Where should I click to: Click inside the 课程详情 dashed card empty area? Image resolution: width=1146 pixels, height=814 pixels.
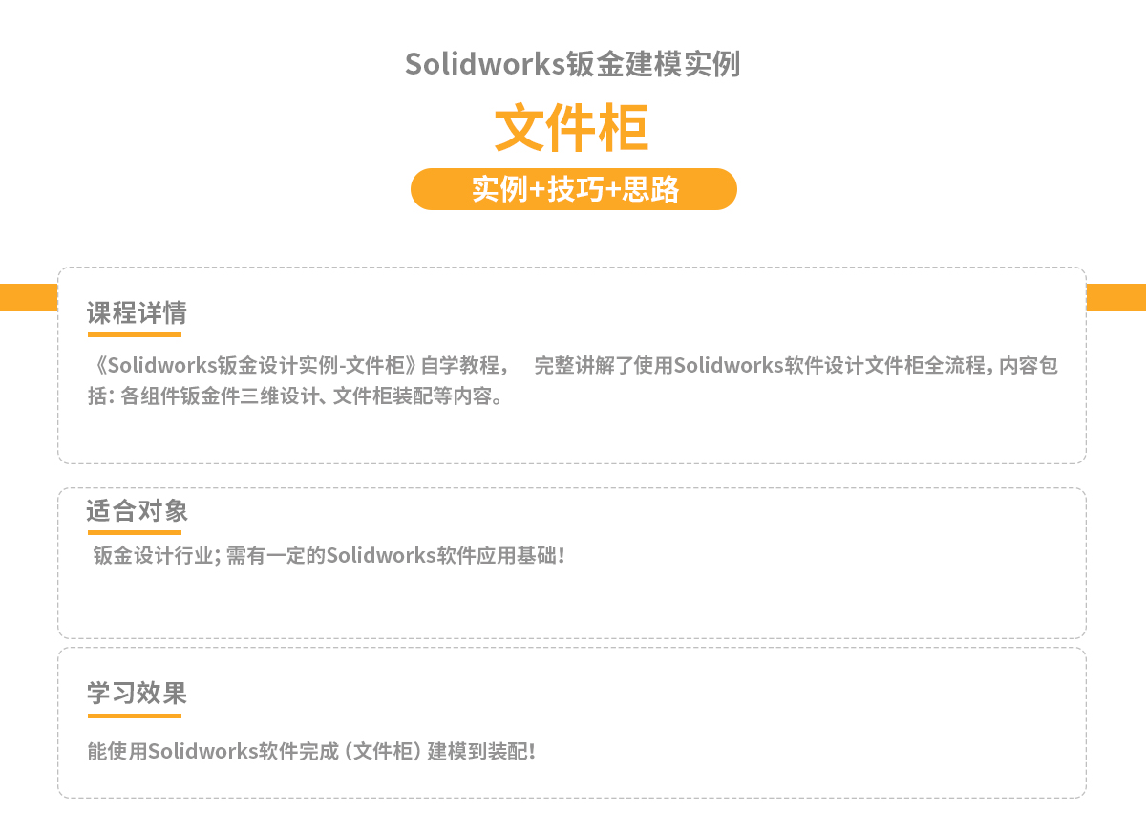pos(573,436)
